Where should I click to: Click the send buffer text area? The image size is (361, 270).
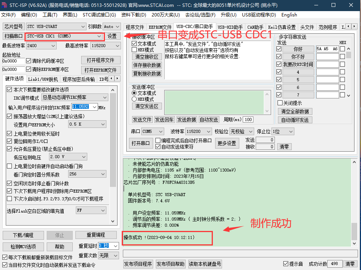click(x=214, y=102)
